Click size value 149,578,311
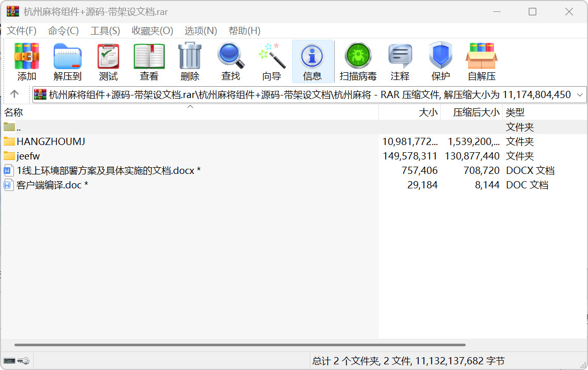588x370 pixels. tap(410, 156)
